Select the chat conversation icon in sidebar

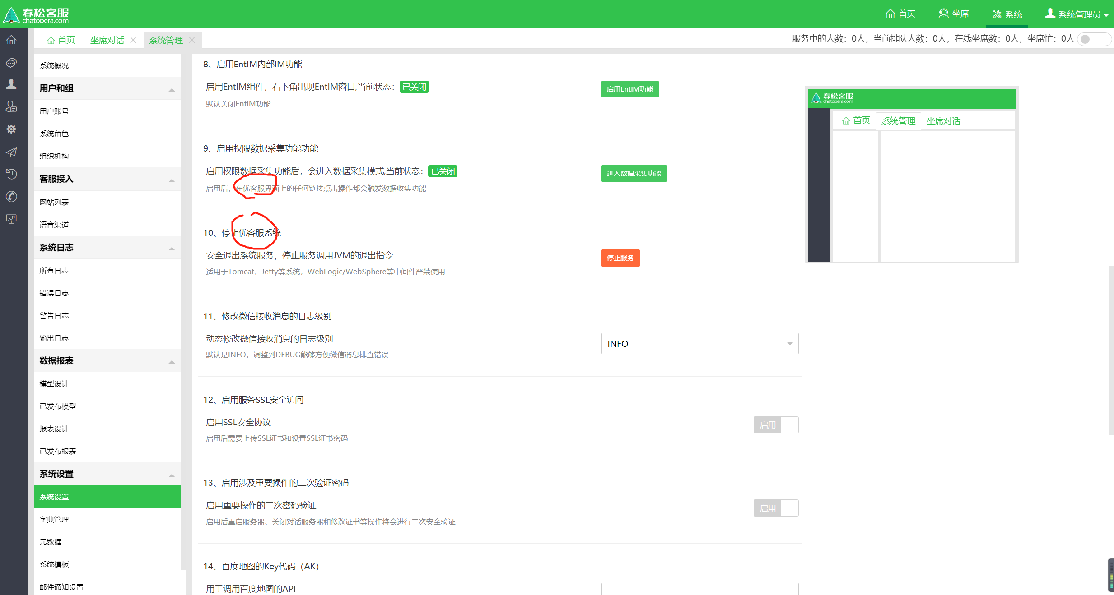point(11,63)
